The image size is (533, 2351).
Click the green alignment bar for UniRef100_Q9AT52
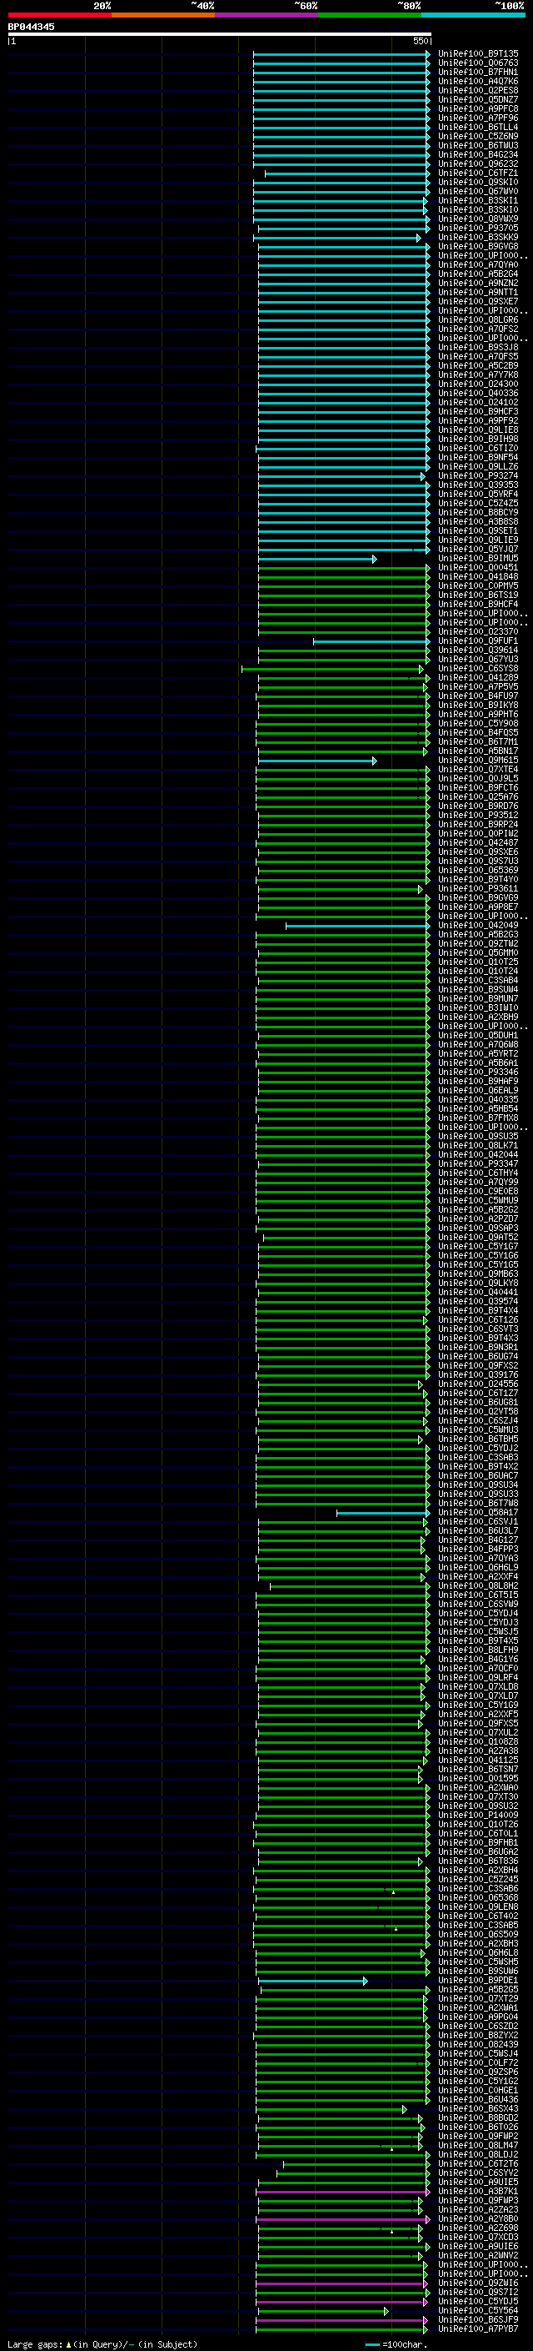pyautogui.click(x=346, y=1238)
